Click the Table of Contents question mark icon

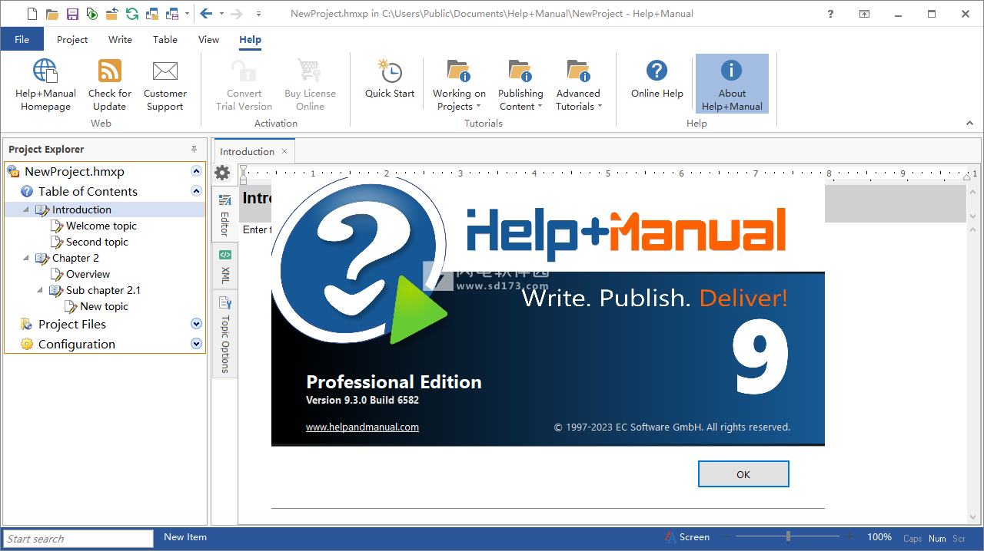point(27,191)
